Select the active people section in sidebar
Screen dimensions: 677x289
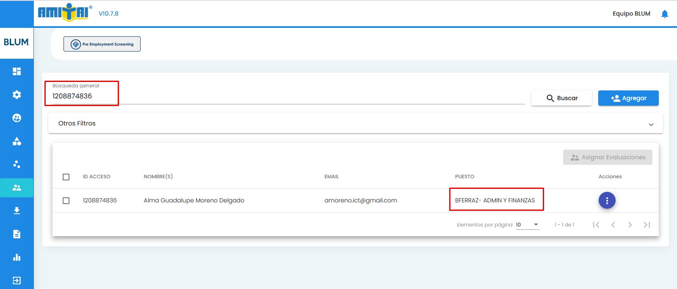[x=17, y=188]
